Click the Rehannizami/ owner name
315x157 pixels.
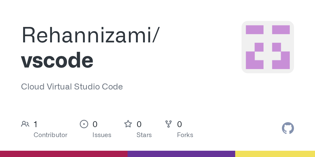point(90,35)
